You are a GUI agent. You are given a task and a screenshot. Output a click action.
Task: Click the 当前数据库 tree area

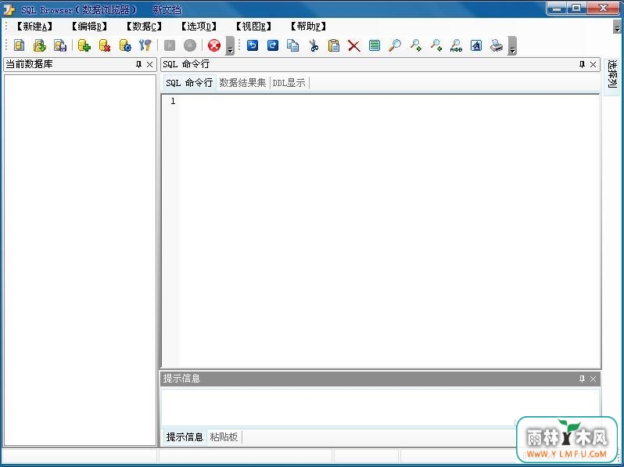coord(80,260)
